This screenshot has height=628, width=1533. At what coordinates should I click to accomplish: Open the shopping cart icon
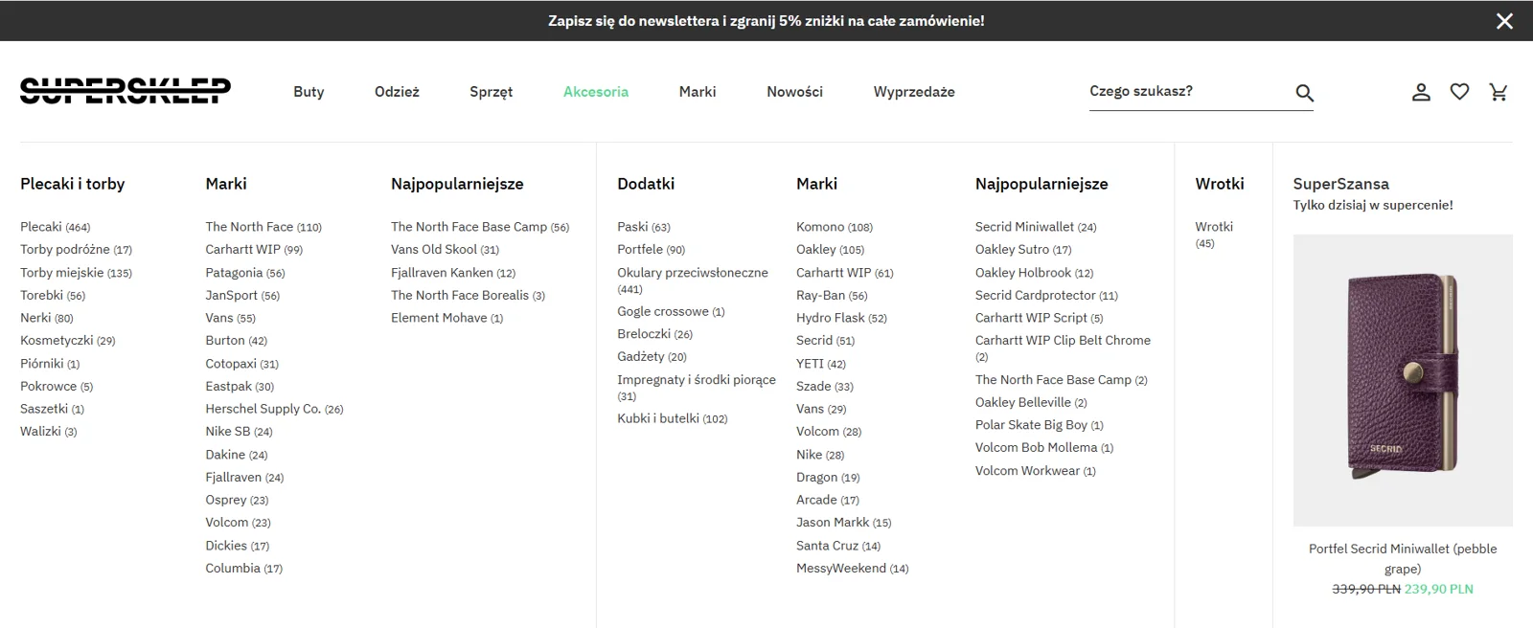(x=1499, y=92)
